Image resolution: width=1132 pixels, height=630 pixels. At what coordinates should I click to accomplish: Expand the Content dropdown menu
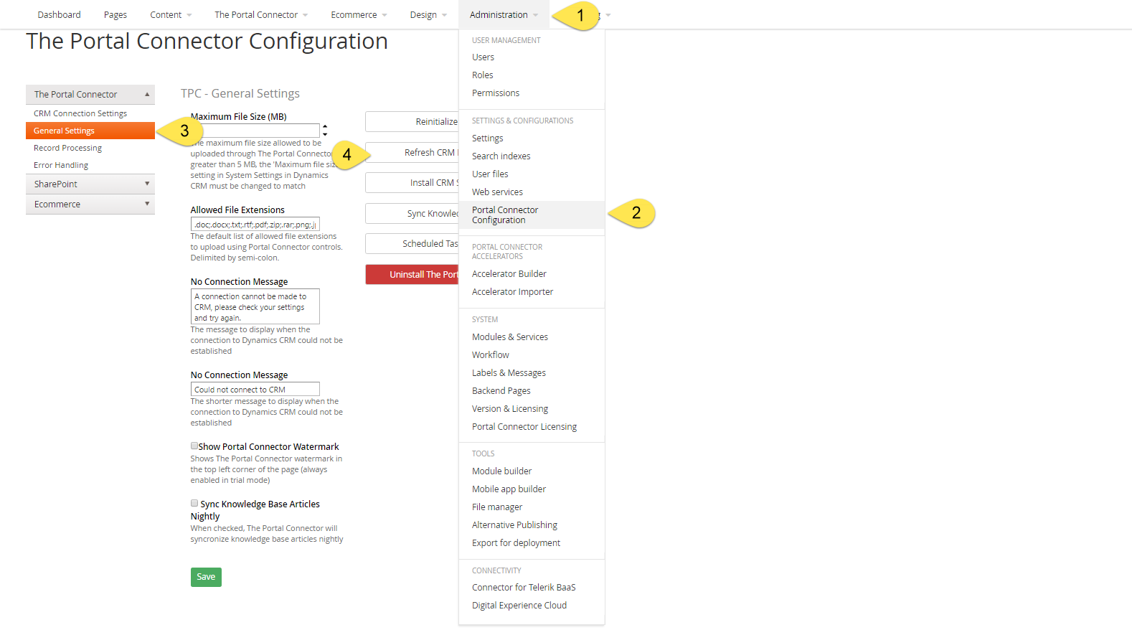click(x=171, y=14)
